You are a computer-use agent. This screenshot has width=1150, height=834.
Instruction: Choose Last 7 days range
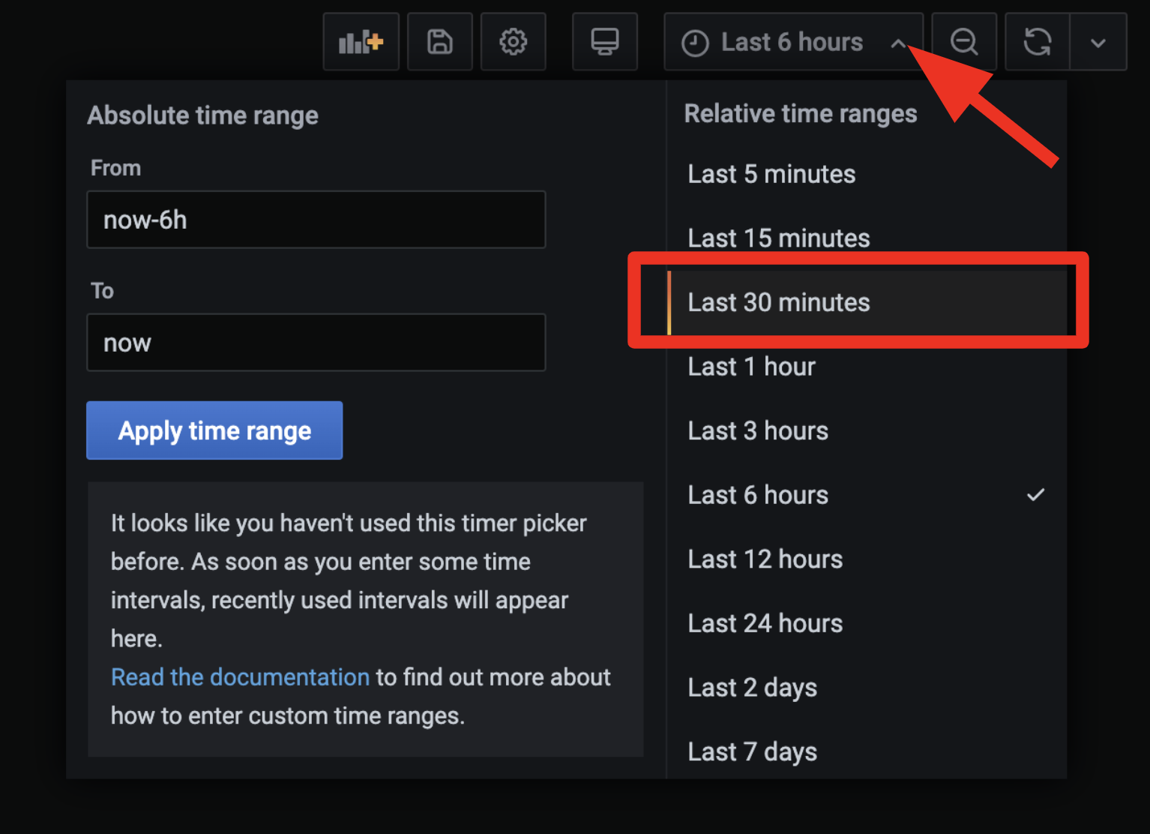[x=752, y=751]
